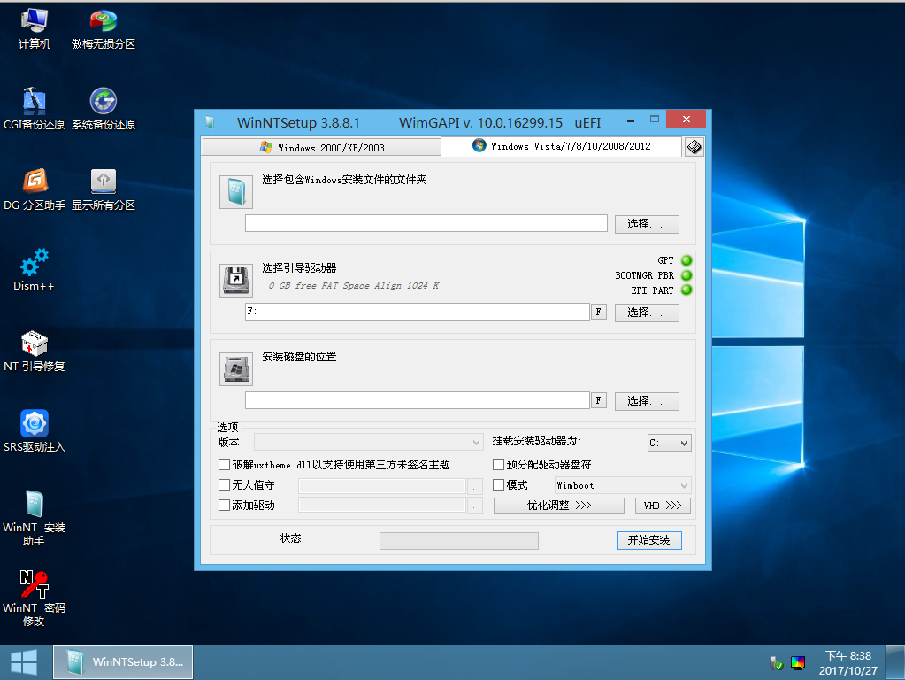Click 选择 for installation disk location
The width and height of the screenshot is (905, 680).
[x=647, y=401]
